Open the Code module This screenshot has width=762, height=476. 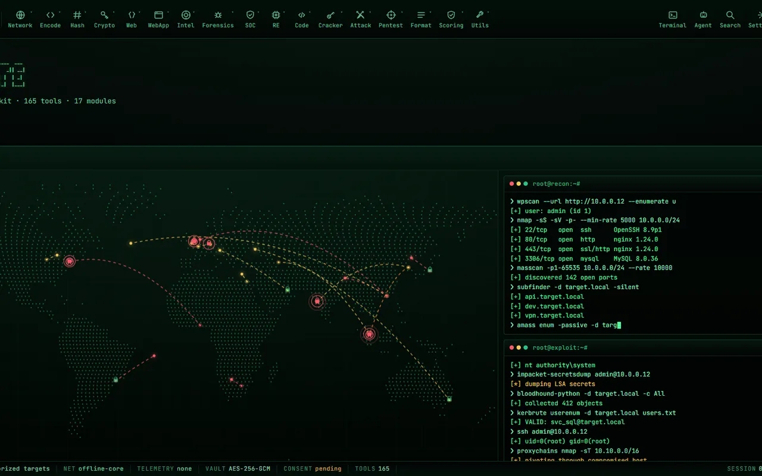(x=302, y=19)
